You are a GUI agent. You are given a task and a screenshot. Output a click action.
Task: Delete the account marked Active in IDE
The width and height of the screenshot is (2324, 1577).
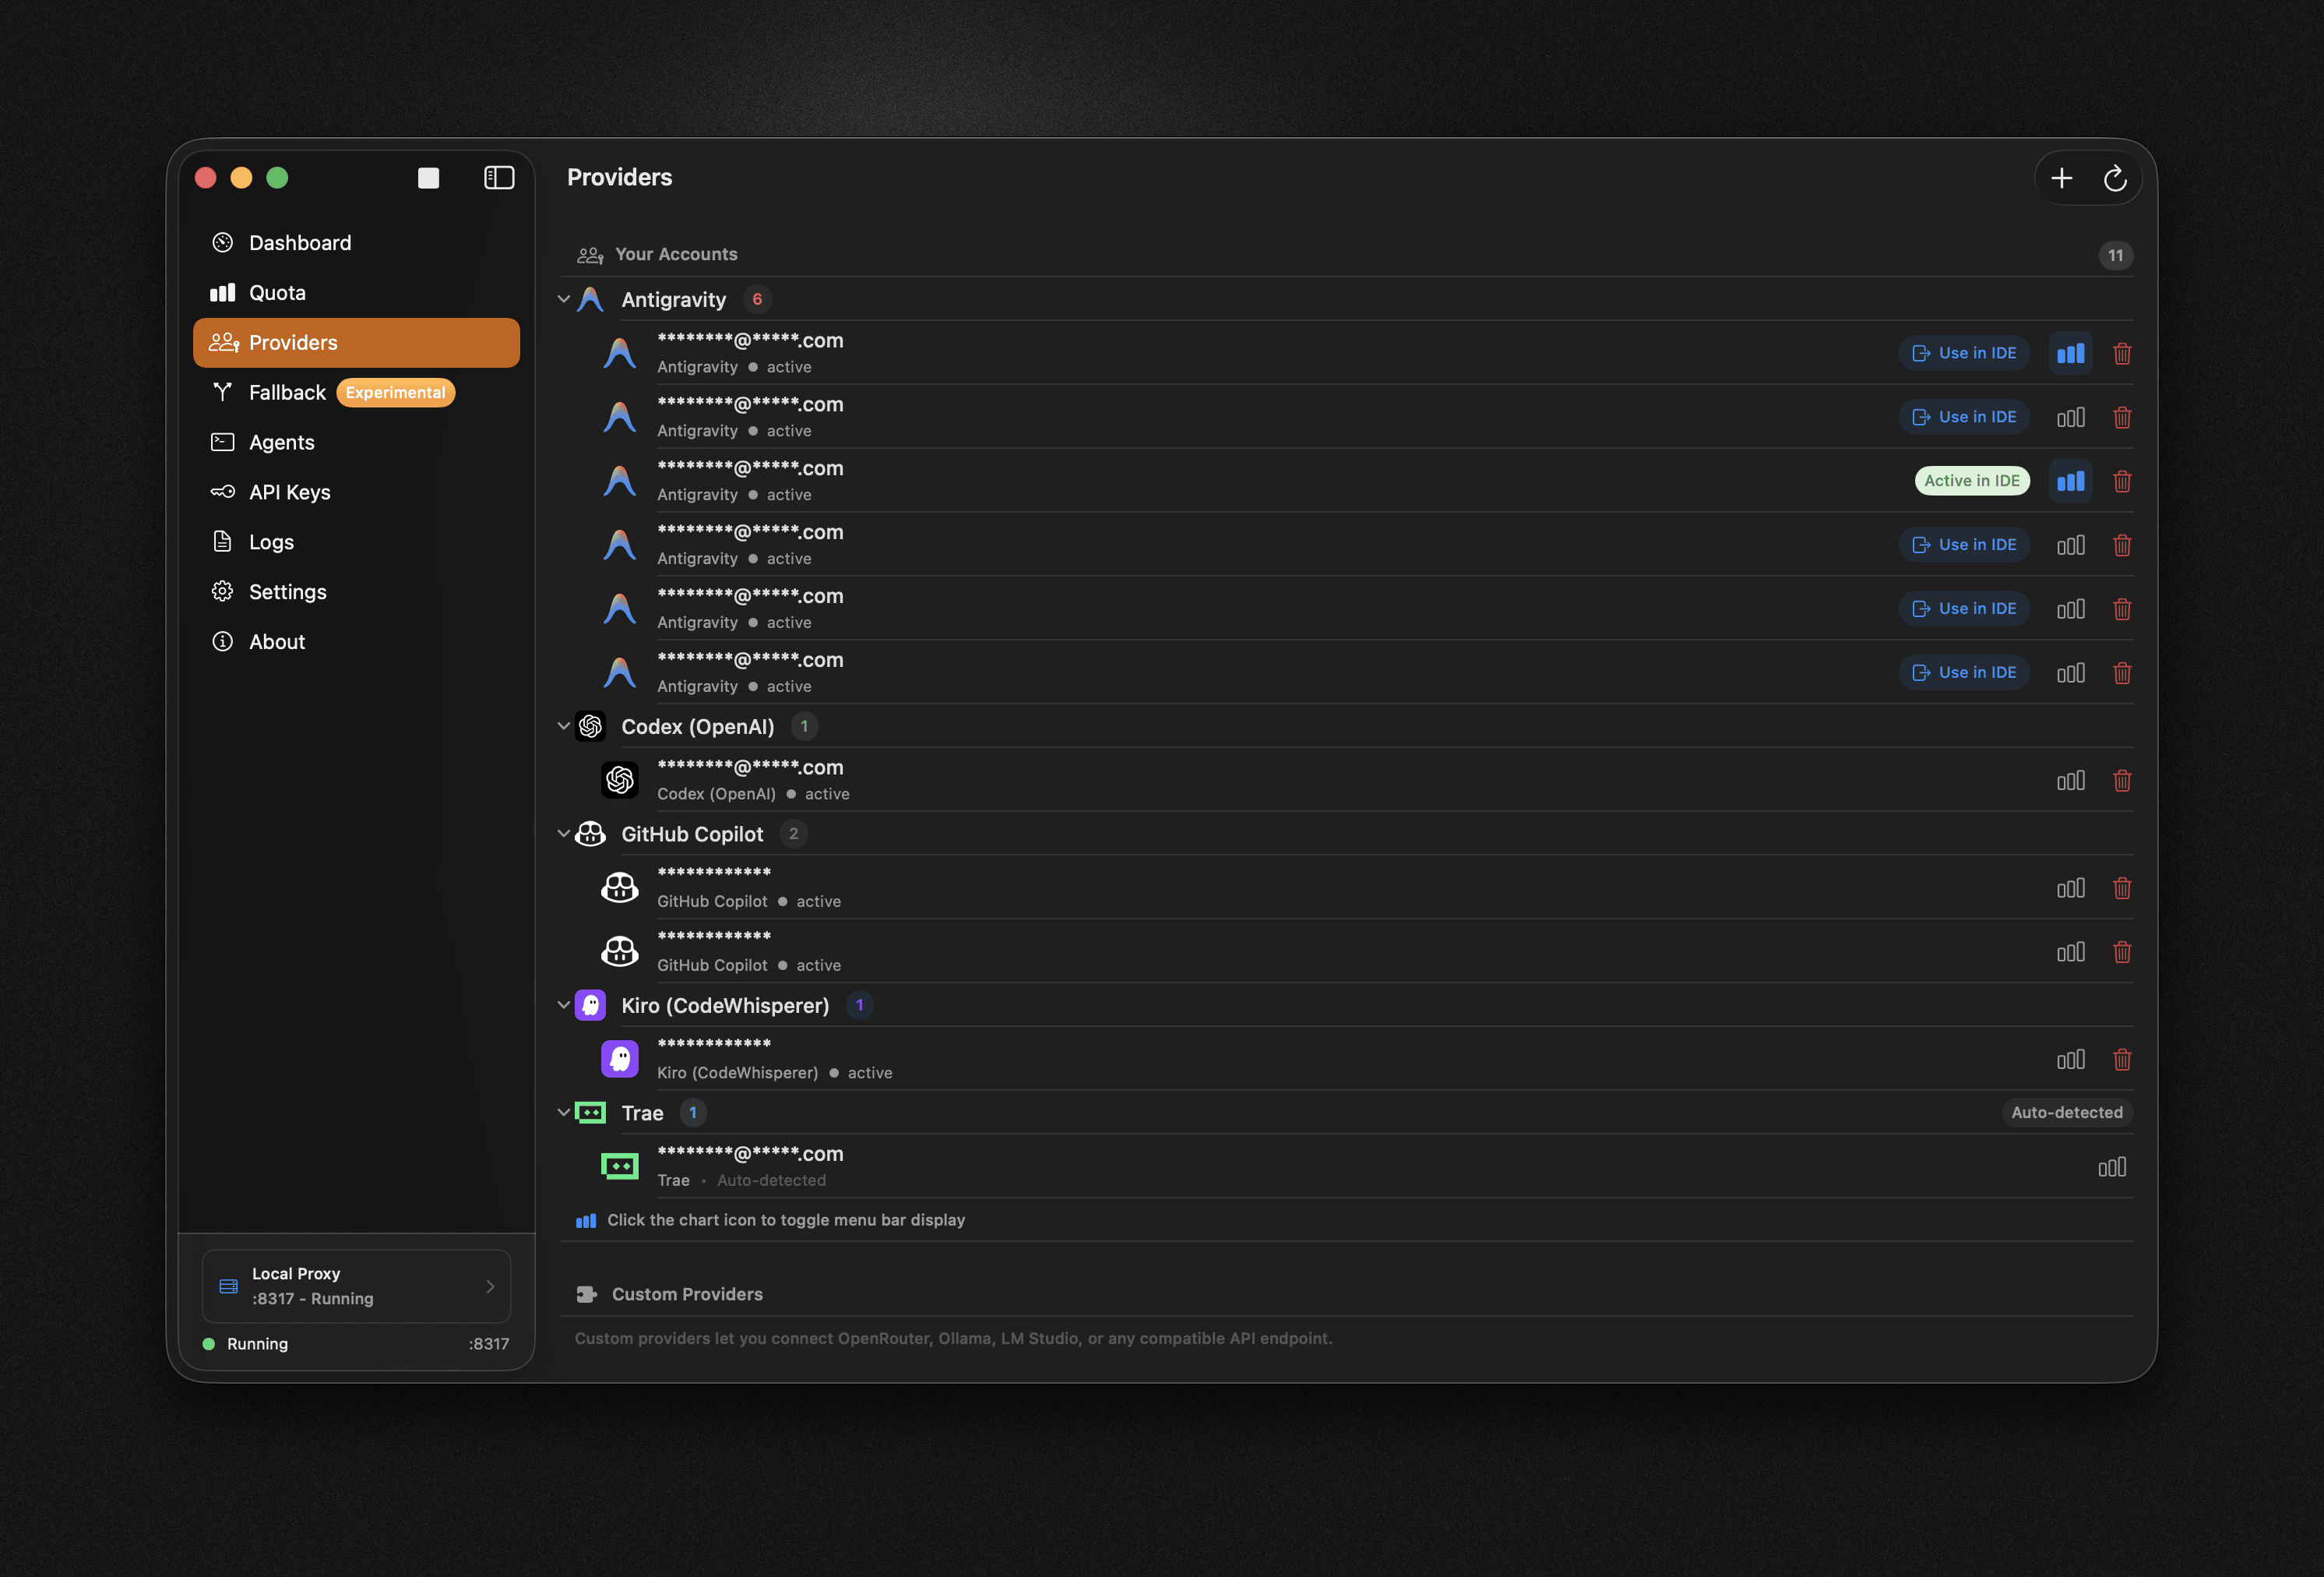[x=2122, y=482]
